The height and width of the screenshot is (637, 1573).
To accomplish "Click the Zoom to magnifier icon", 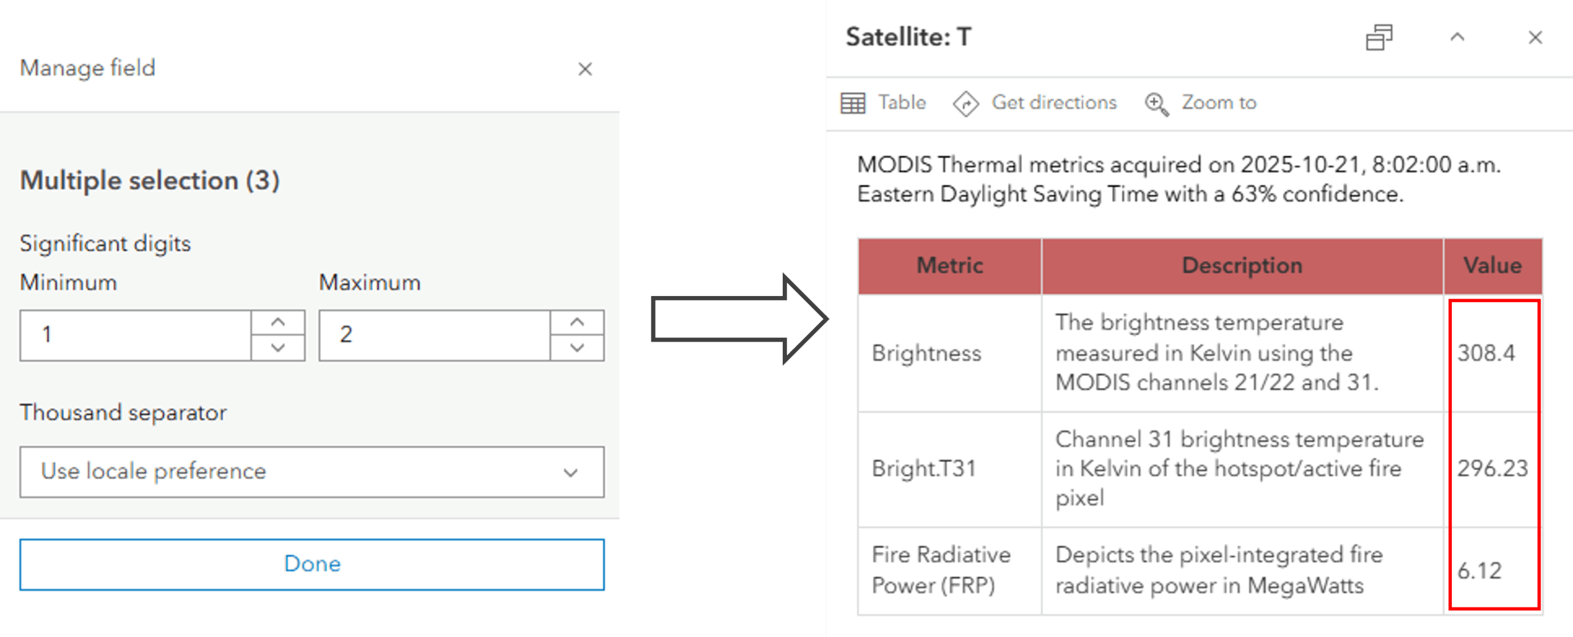I will tap(1156, 103).
